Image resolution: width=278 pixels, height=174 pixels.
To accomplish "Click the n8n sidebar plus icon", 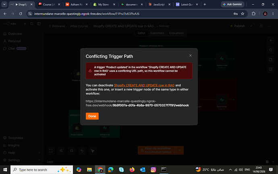I will coord(25,24).
